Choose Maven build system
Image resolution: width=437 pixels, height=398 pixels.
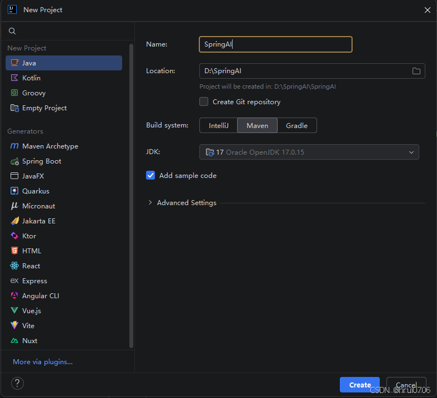pyautogui.click(x=257, y=125)
